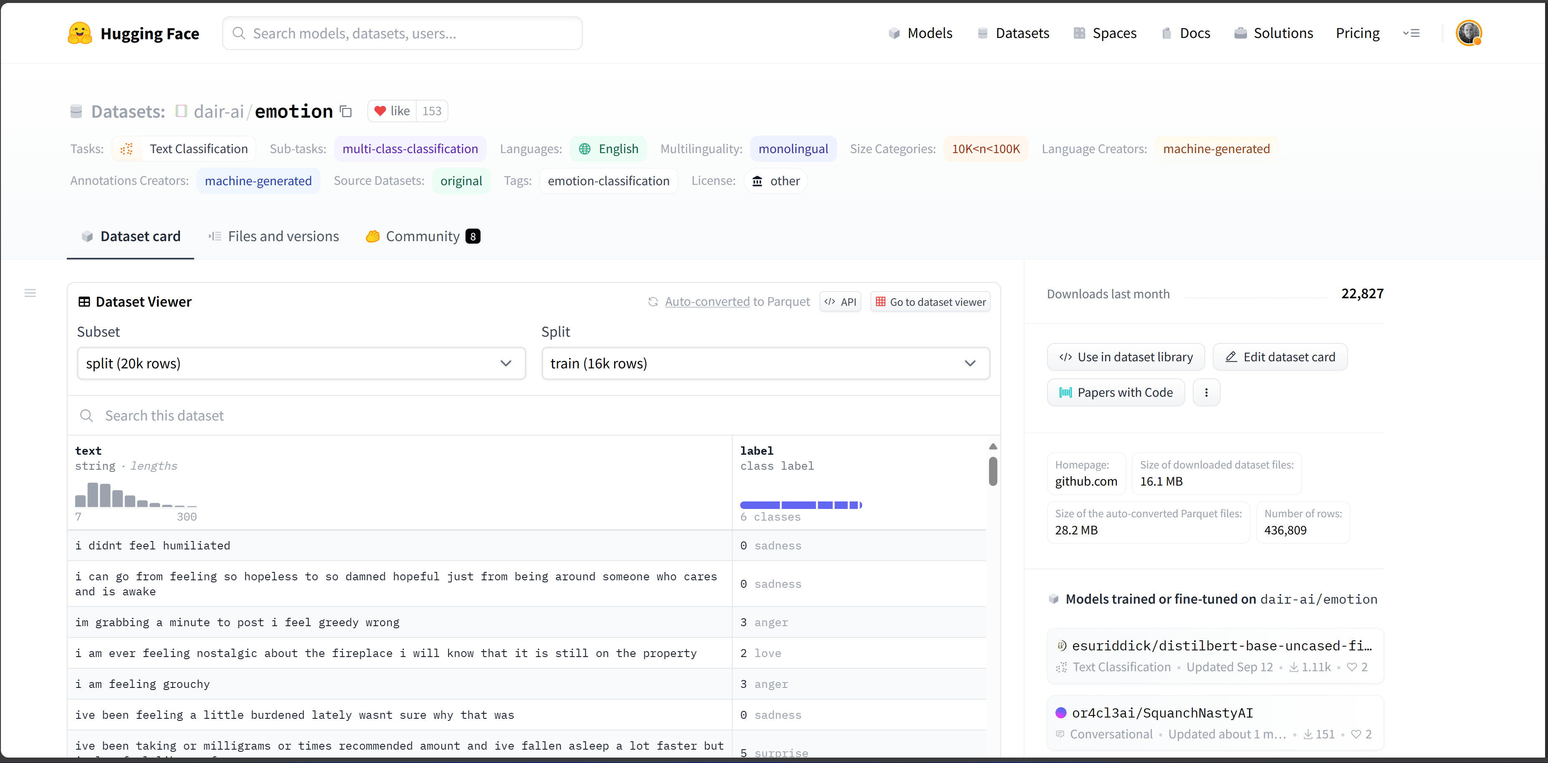1548x763 pixels.
Task: Click Use in dataset library button
Action: click(1126, 357)
